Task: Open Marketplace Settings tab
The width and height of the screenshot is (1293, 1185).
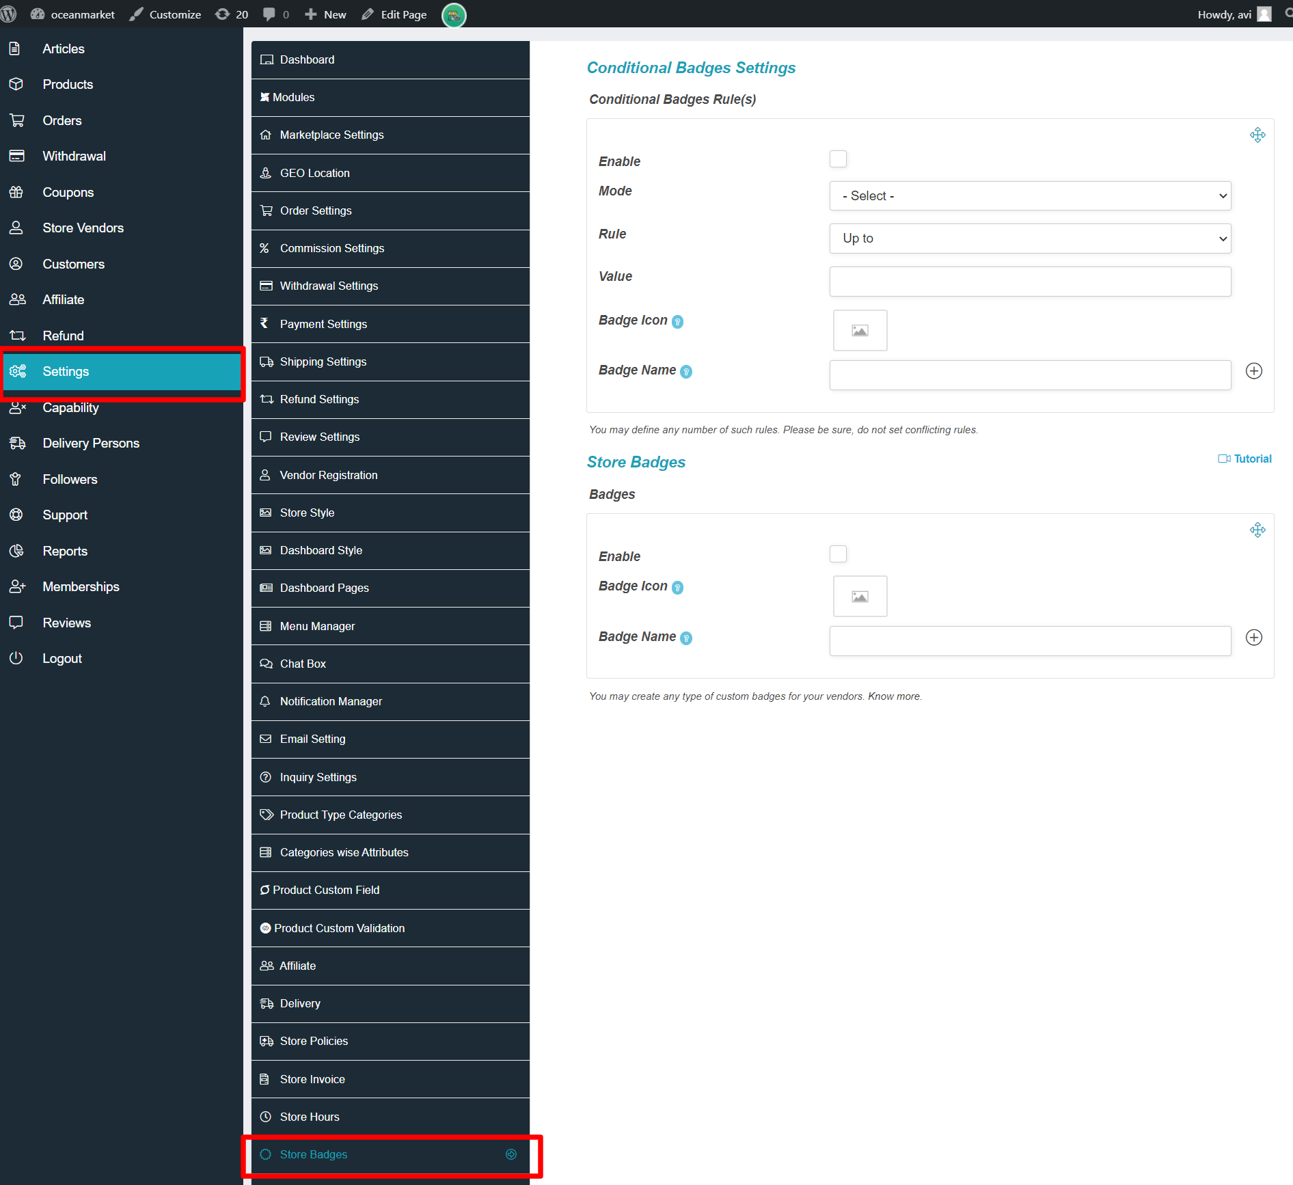Action: click(x=390, y=135)
